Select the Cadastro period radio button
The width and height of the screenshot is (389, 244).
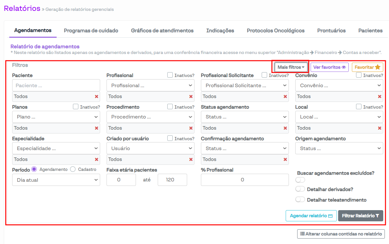click(x=73, y=169)
